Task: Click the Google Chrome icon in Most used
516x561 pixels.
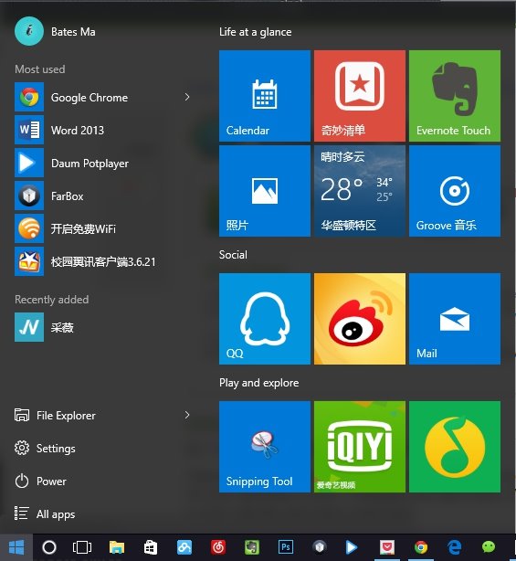Action: coord(29,97)
